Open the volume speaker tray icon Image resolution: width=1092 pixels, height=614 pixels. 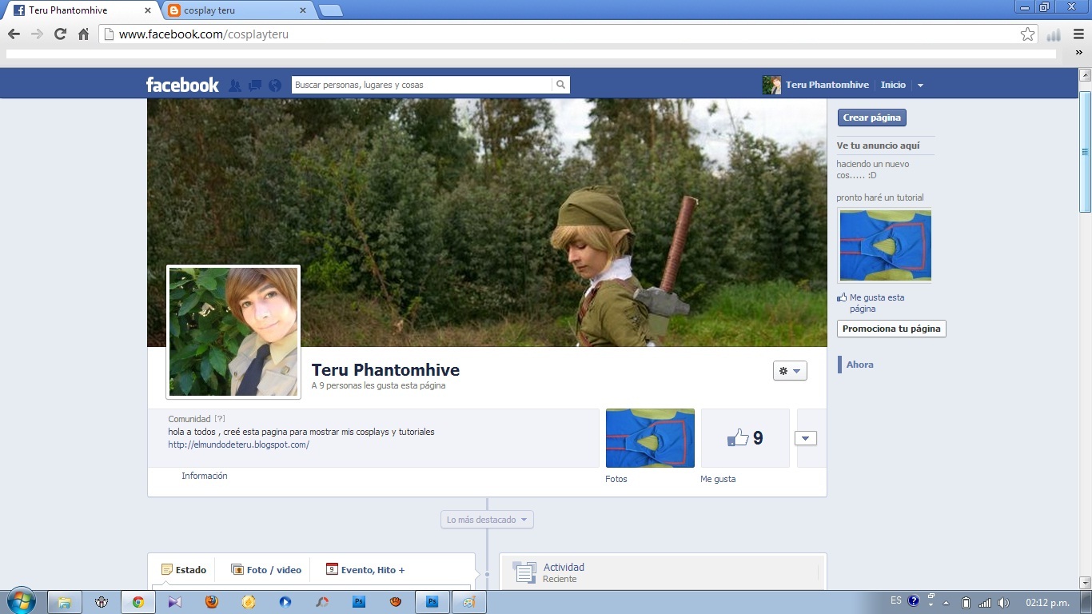point(1004,602)
